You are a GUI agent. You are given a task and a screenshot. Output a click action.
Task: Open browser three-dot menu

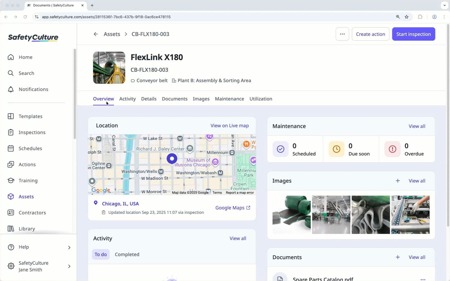444,17
